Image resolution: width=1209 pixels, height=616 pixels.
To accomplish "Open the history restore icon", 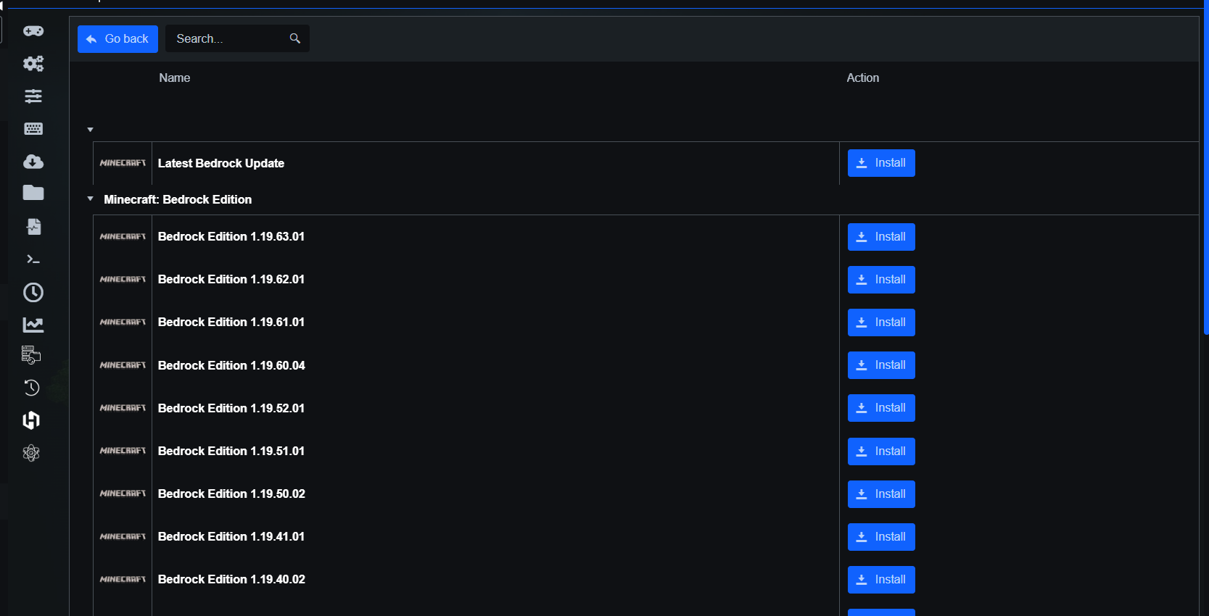I will click(31, 388).
